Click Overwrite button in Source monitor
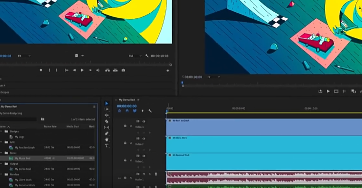The width and height of the screenshot is (362, 188). point(115,70)
